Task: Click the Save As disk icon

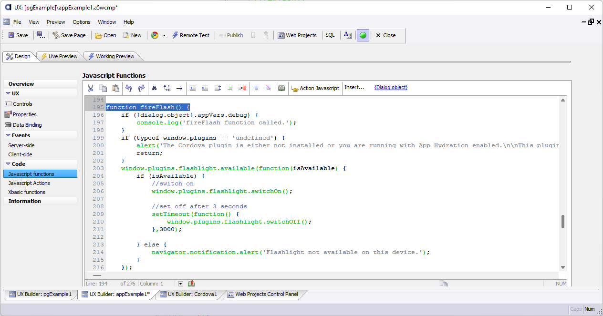Action: (41, 35)
